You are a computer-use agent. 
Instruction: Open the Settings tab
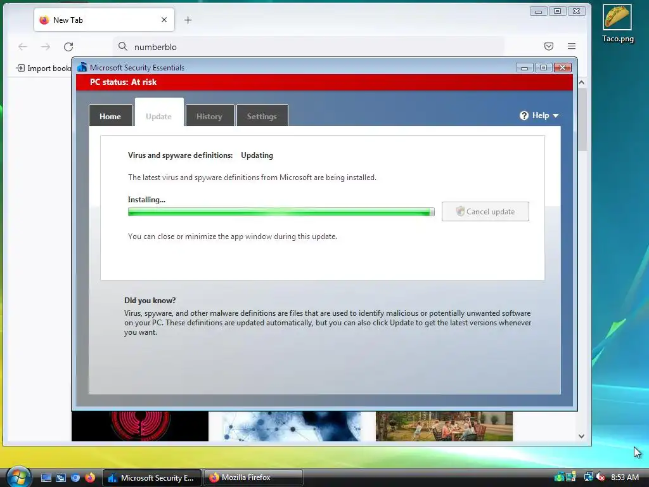262,115
